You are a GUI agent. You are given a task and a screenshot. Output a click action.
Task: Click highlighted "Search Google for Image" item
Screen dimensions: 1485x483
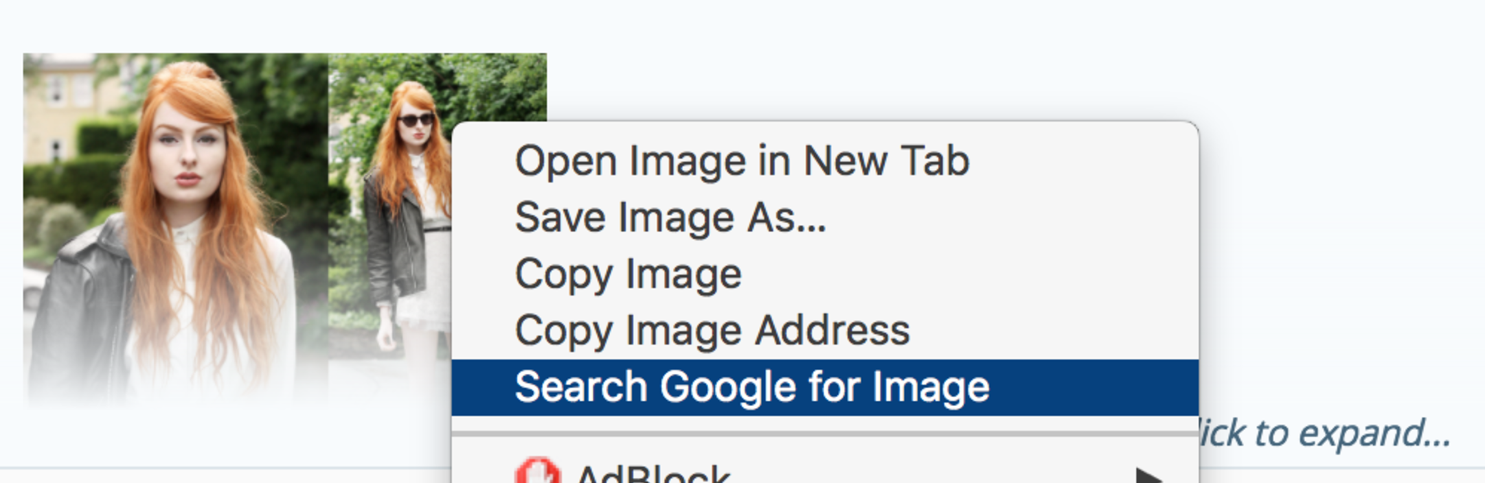coord(752,387)
